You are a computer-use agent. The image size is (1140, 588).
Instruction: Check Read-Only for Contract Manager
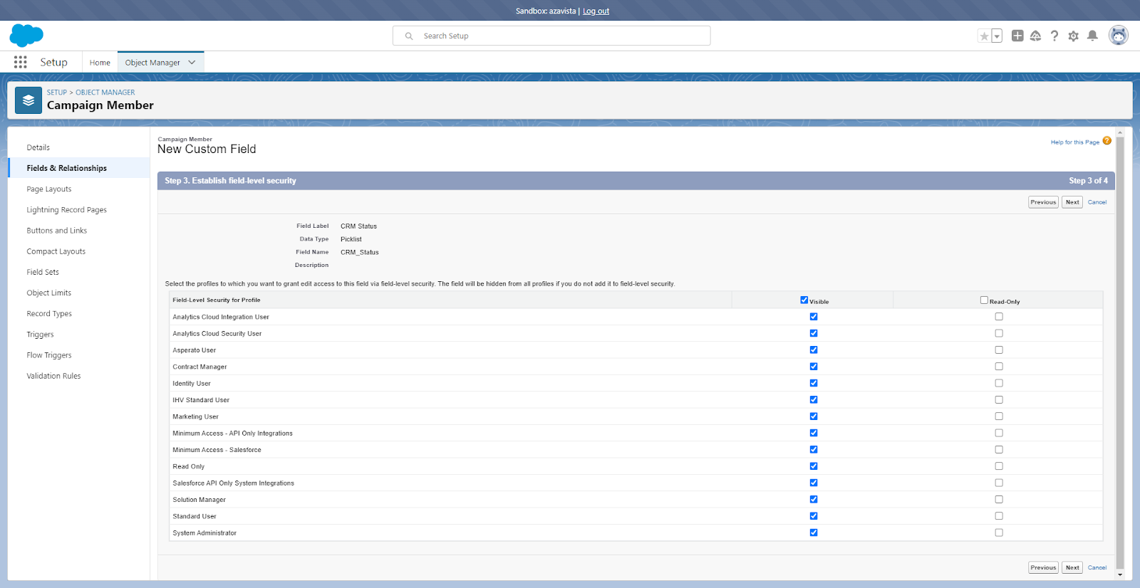pyautogui.click(x=999, y=367)
